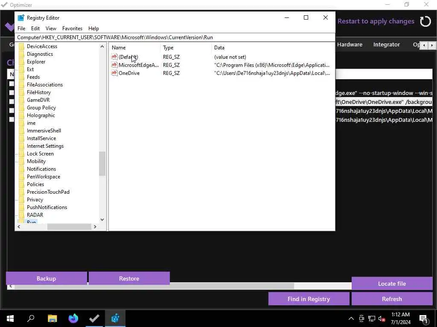Open File Explorer from the taskbar

[52, 318]
